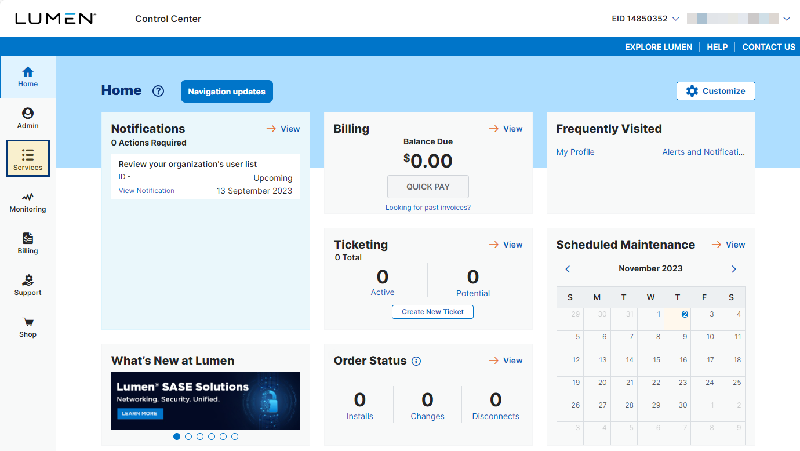Click the $0.00 balance due
This screenshot has height=451, width=800.
click(428, 161)
